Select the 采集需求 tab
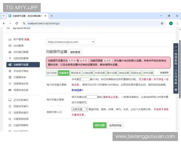The image size is (181, 144). (x=64, y=73)
